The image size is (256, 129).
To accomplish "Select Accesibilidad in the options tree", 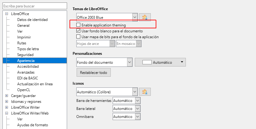I will coord(28,67).
